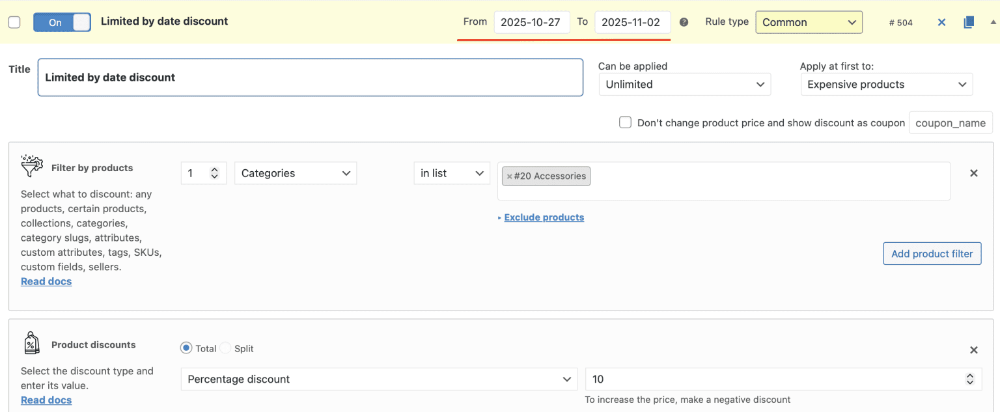Open the Rule type dropdown
1000x412 pixels.
click(x=809, y=22)
